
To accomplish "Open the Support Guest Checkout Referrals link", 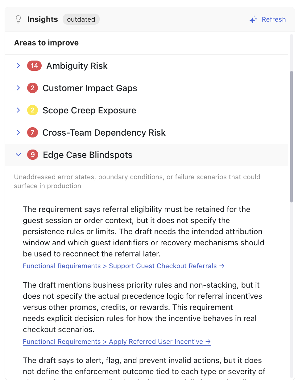I will pyautogui.click(x=124, y=266).
